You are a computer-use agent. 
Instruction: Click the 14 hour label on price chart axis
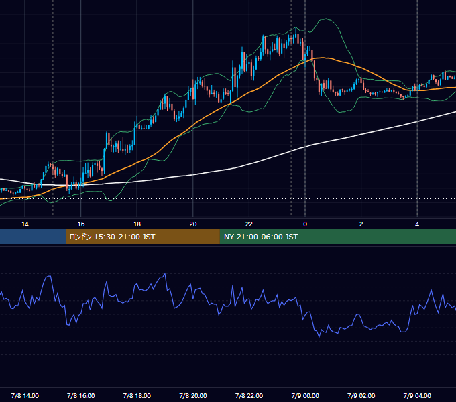coord(25,224)
